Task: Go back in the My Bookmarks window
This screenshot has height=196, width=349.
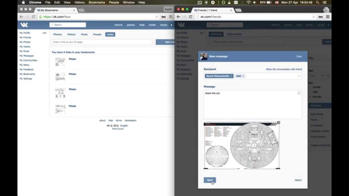Action: coord(21,17)
